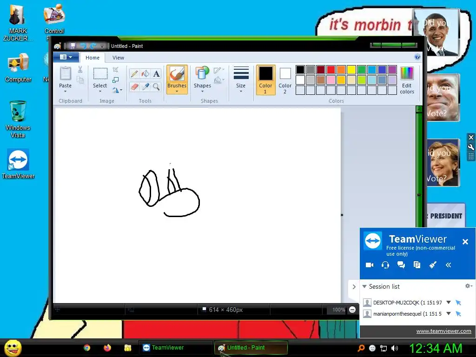Viewport: 476px width, 357px height.
Task: Launch Chrome from the taskbar
Action: click(x=87, y=348)
